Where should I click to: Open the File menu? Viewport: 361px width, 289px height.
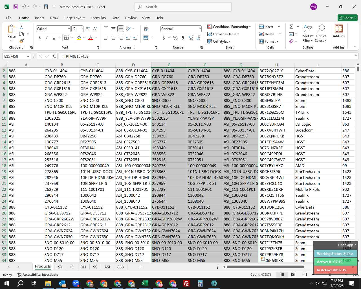(9, 18)
